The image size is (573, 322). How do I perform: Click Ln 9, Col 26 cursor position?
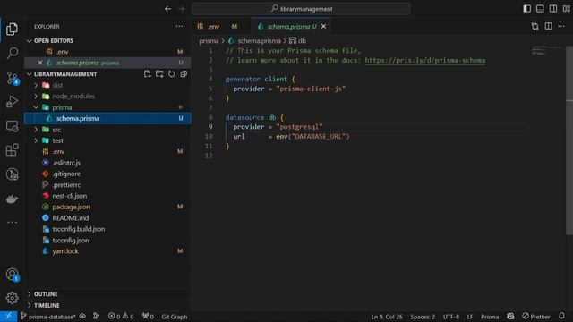[x=387, y=317]
